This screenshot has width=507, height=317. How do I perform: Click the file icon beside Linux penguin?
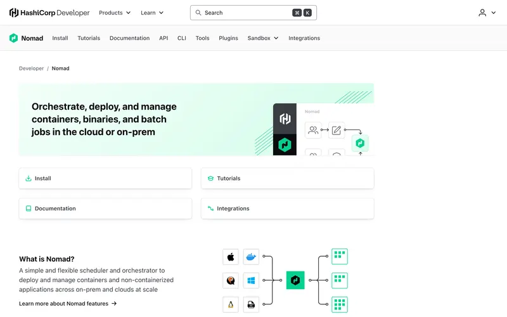[251, 304]
